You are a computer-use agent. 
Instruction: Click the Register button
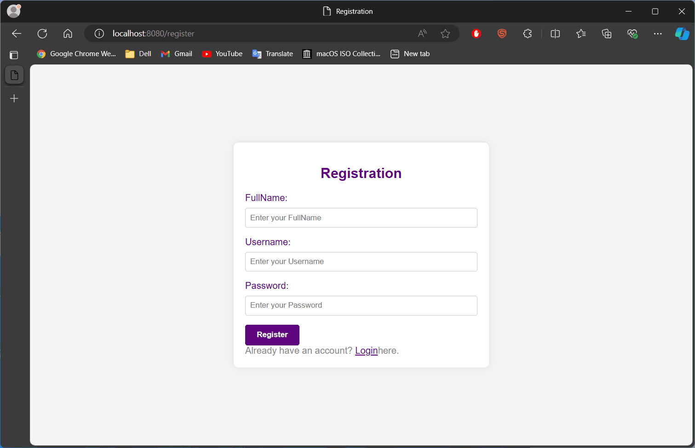[x=272, y=335]
